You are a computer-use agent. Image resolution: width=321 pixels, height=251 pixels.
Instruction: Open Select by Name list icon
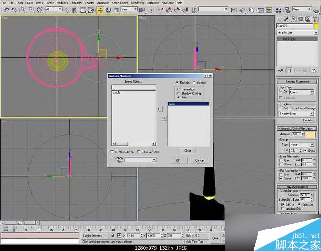click(75, 10)
